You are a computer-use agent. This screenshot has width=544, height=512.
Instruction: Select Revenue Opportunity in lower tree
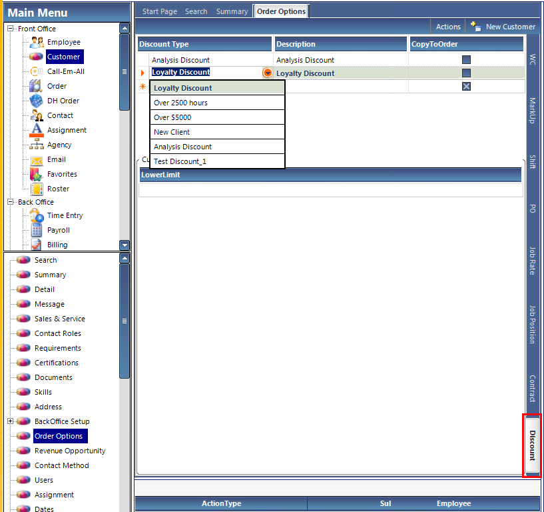coord(70,451)
